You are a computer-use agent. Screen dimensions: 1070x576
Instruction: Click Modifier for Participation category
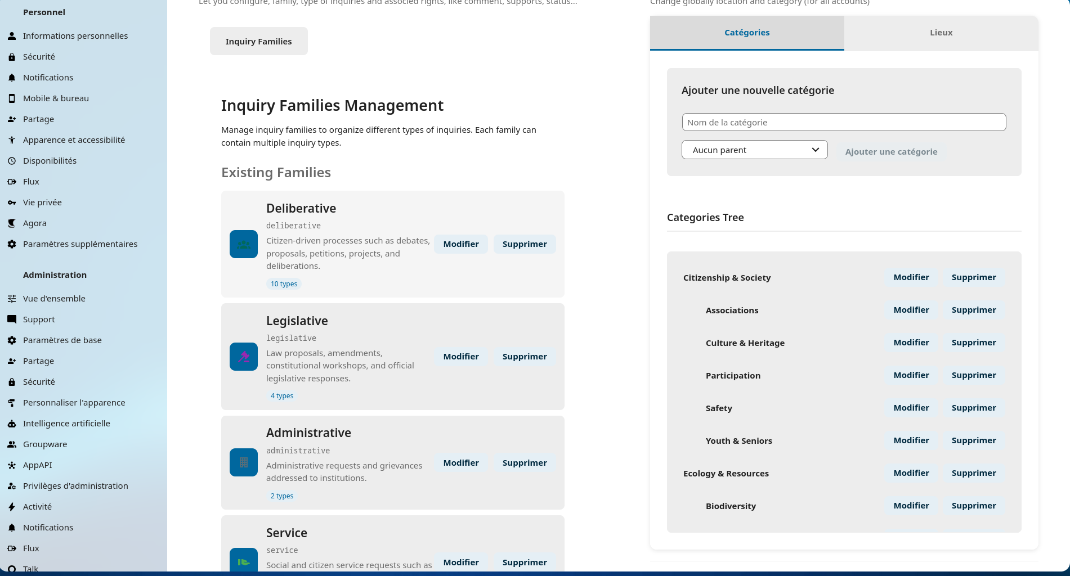point(911,375)
